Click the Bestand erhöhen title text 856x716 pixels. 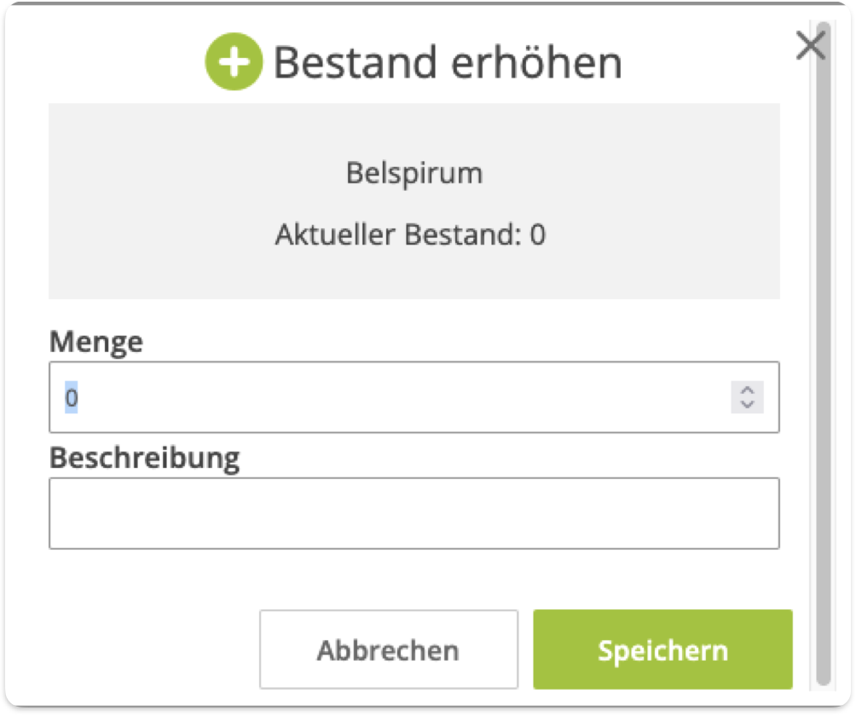pos(447,63)
